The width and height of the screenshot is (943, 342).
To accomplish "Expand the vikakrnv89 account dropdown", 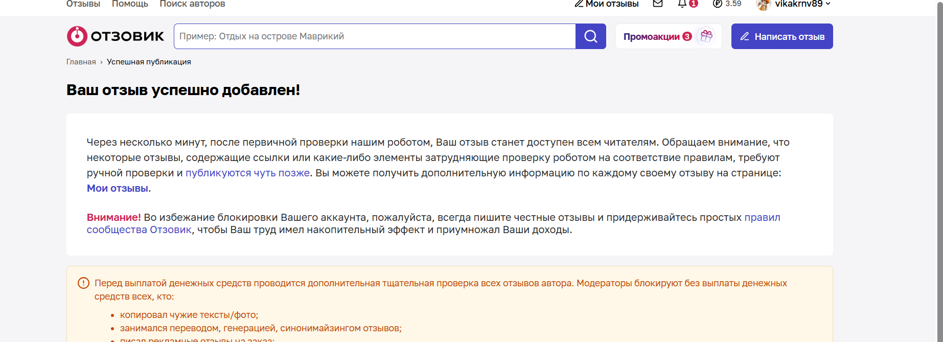I will (x=828, y=4).
